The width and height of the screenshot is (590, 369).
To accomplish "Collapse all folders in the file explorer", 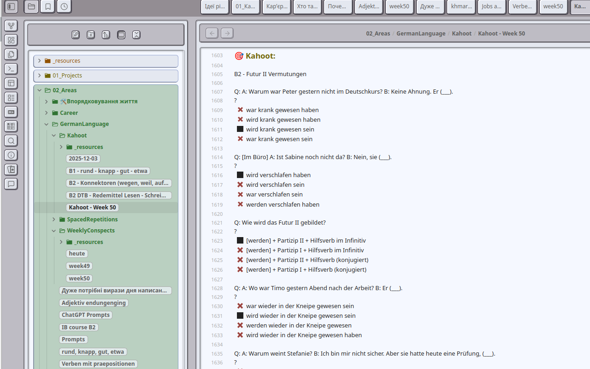I will 136,35.
